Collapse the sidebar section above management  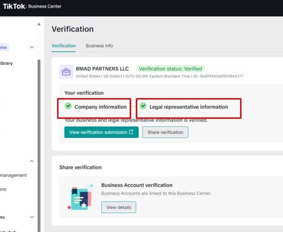pos(32,161)
